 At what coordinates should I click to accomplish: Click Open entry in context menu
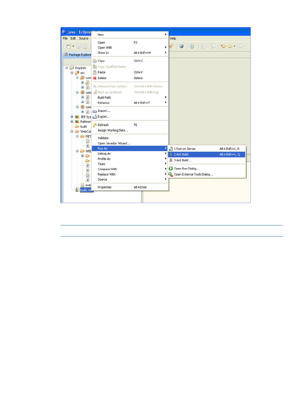(130, 43)
